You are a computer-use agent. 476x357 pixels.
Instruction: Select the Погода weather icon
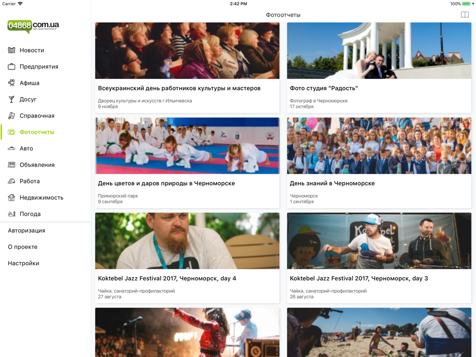[x=11, y=214]
